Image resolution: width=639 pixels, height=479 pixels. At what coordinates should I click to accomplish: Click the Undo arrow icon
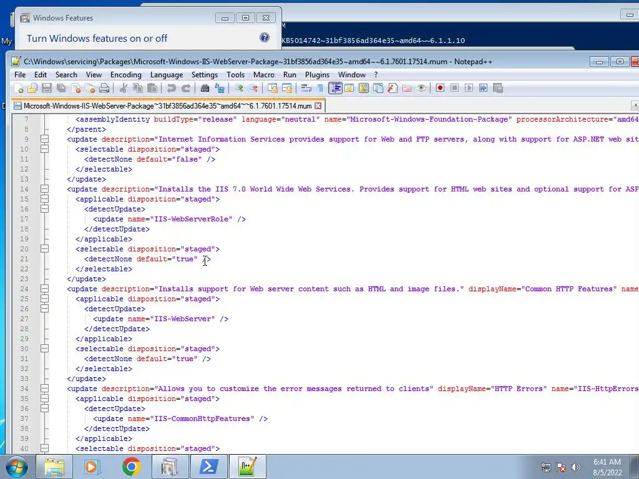click(171, 89)
